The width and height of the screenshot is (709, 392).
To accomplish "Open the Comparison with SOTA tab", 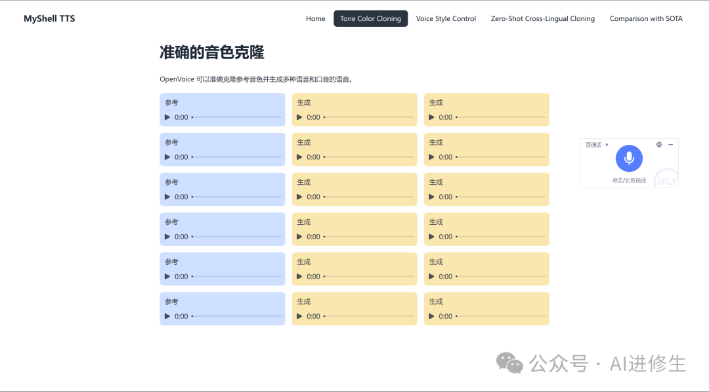I will (x=645, y=18).
